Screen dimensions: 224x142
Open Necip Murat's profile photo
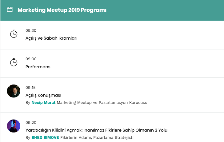14,91
